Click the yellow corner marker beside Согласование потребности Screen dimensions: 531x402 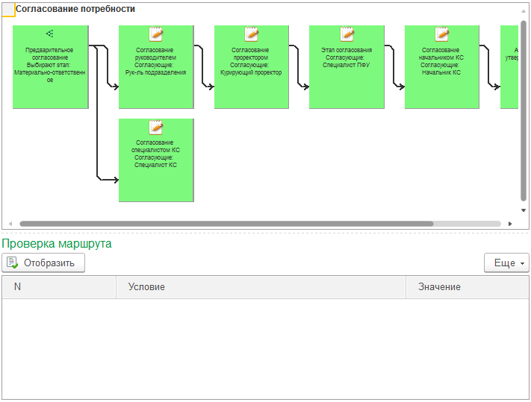pos(8,10)
